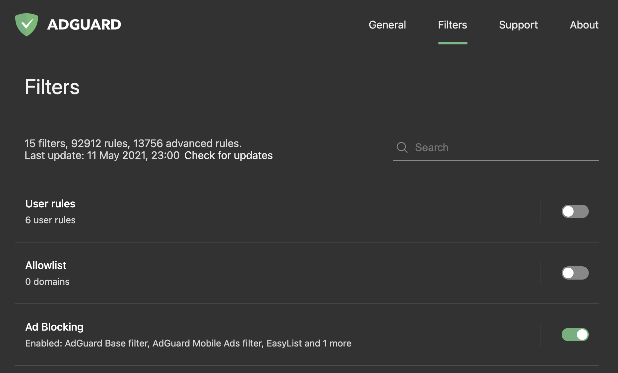Open the Ad Blocking filter group
This screenshot has width=618, height=373.
tap(55, 327)
